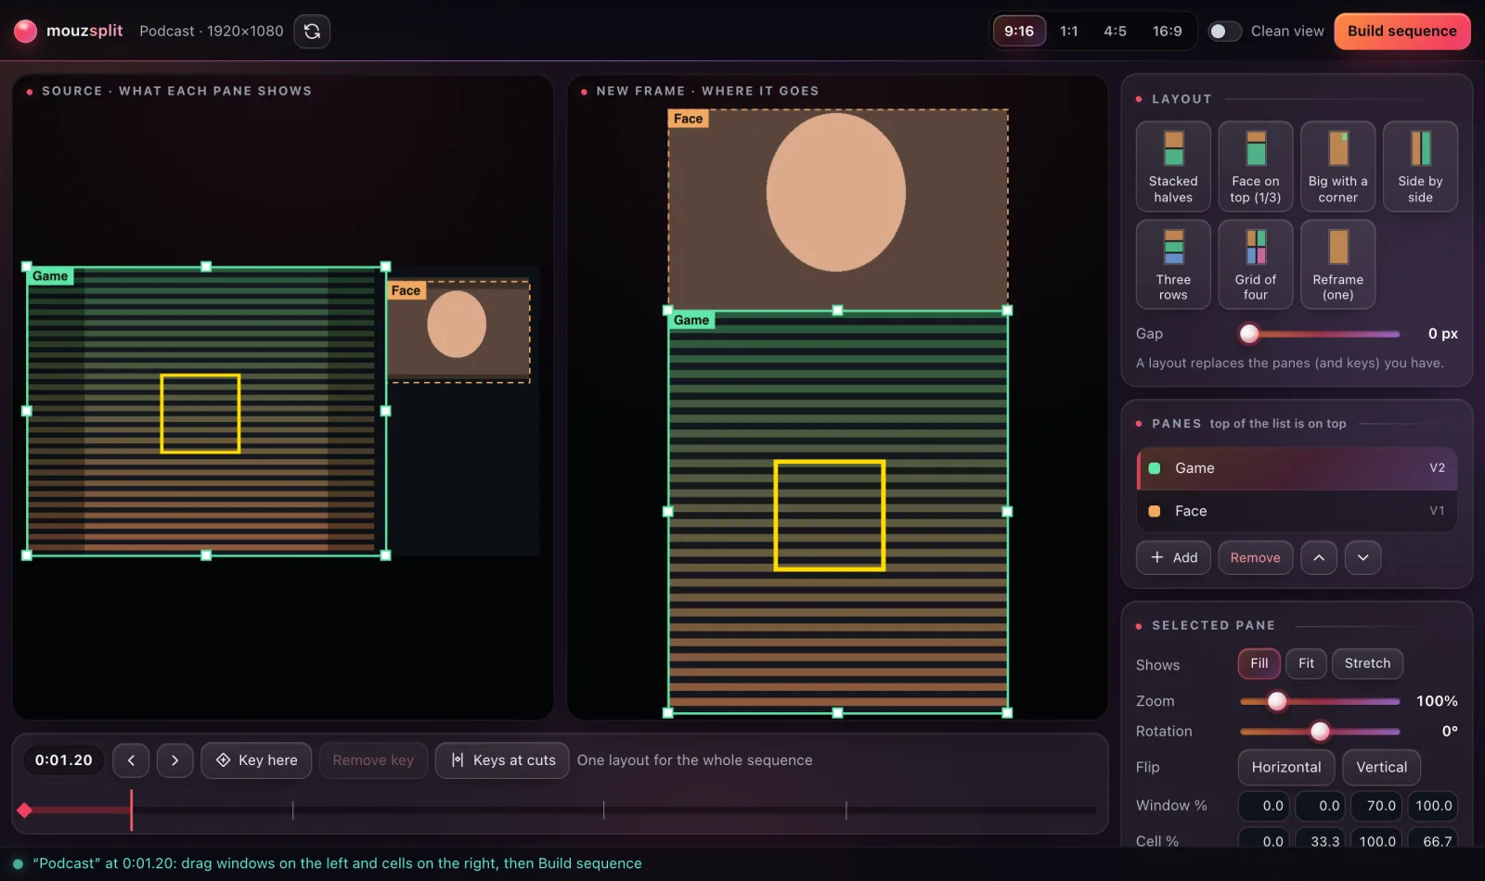
Task: Choose Big with a corner layout
Action: click(x=1337, y=167)
